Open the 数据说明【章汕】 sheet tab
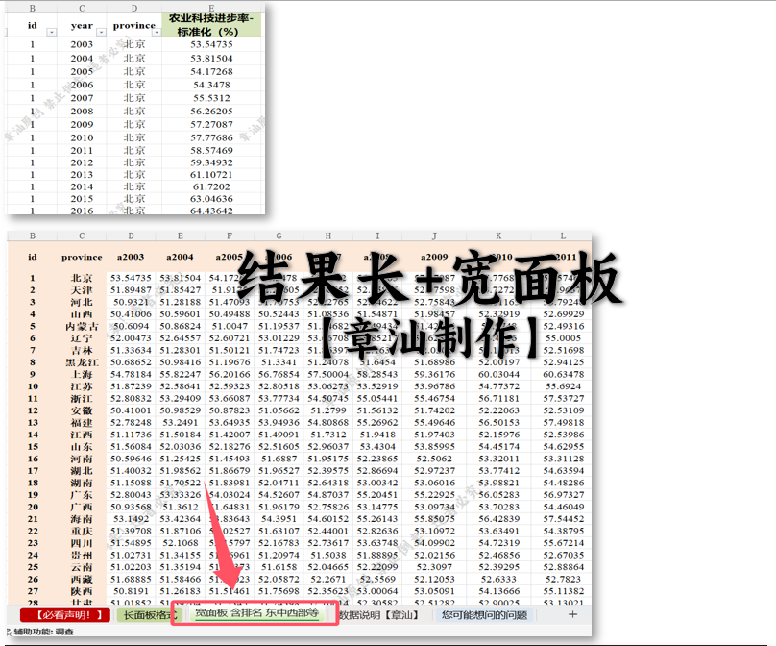Image resolution: width=776 pixels, height=646 pixels. 379,615
